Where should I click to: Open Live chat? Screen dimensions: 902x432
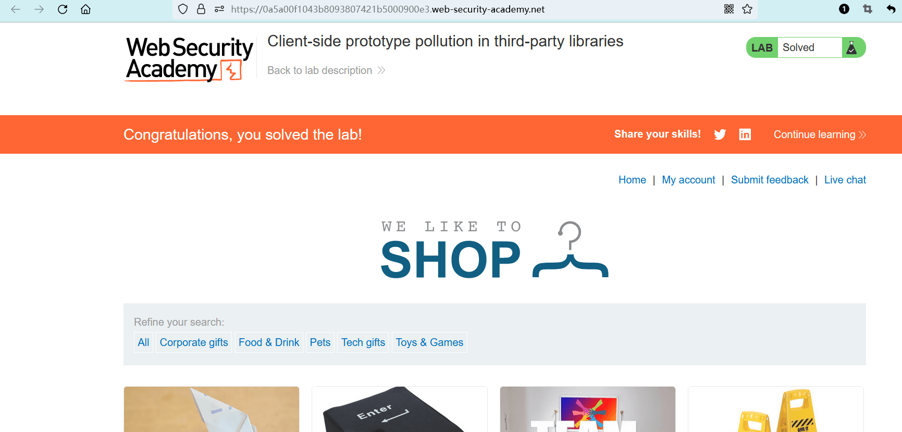tap(845, 180)
